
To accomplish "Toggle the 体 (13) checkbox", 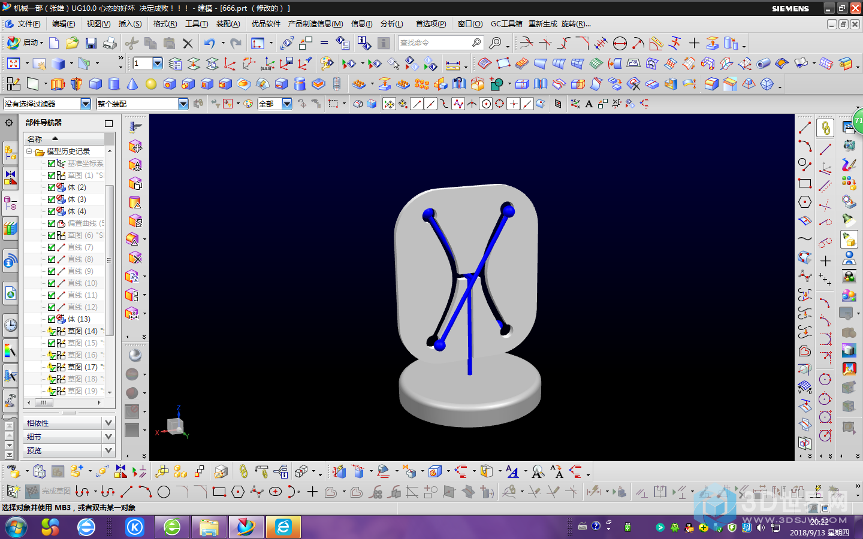I will [52, 319].
